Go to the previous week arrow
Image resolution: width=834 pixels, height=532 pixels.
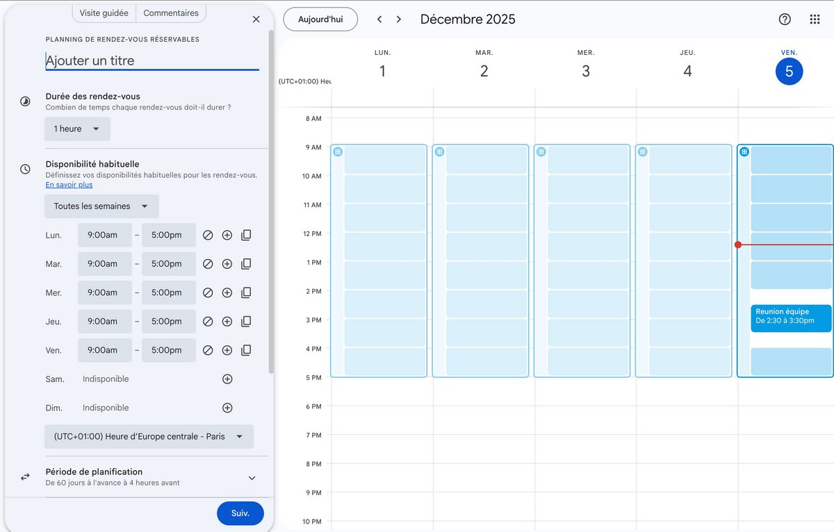point(379,19)
